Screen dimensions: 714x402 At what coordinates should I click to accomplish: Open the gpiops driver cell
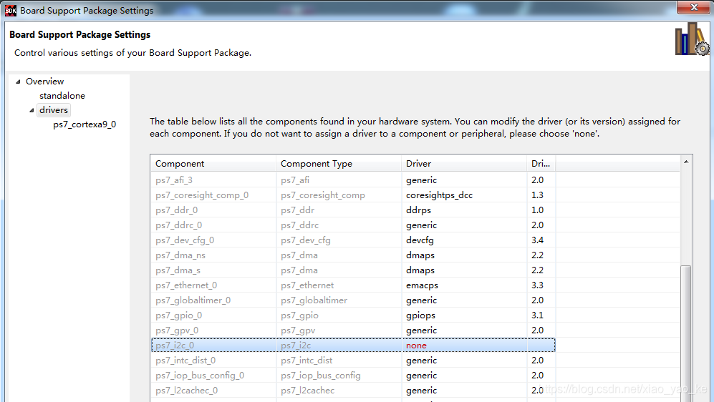[464, 315]
